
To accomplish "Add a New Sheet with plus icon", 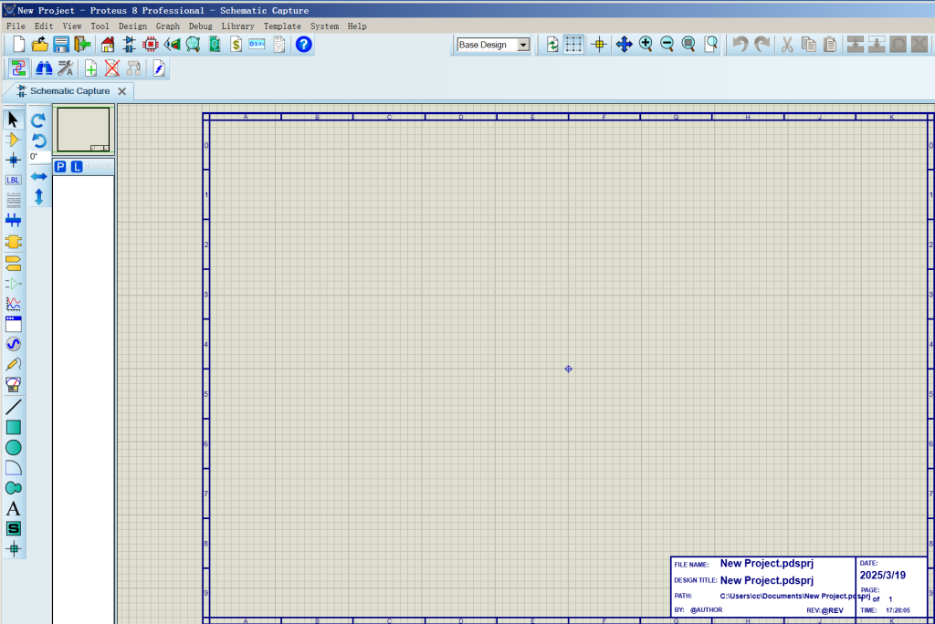I will 90,68.
